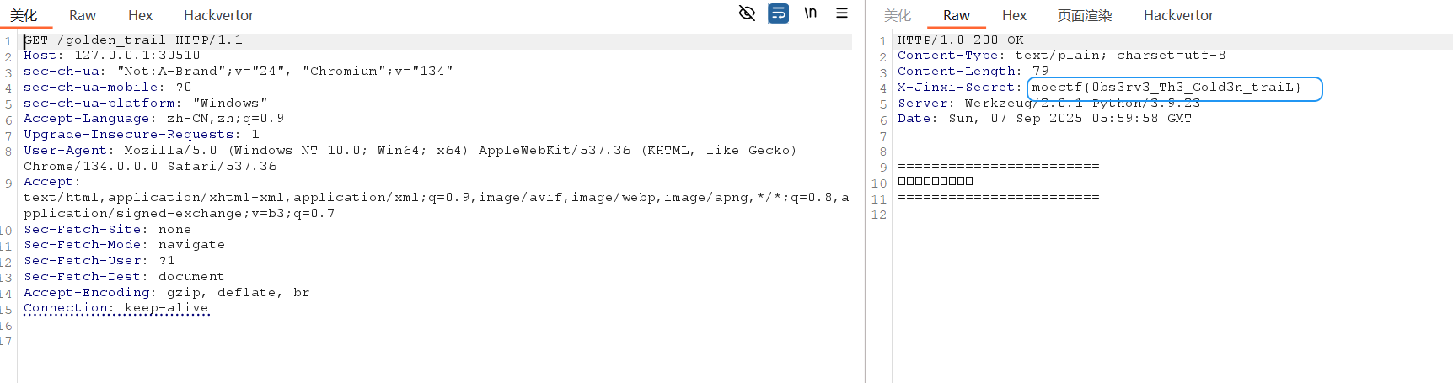Toggle the \n non-printable characters button

click(x=810, y=13)
